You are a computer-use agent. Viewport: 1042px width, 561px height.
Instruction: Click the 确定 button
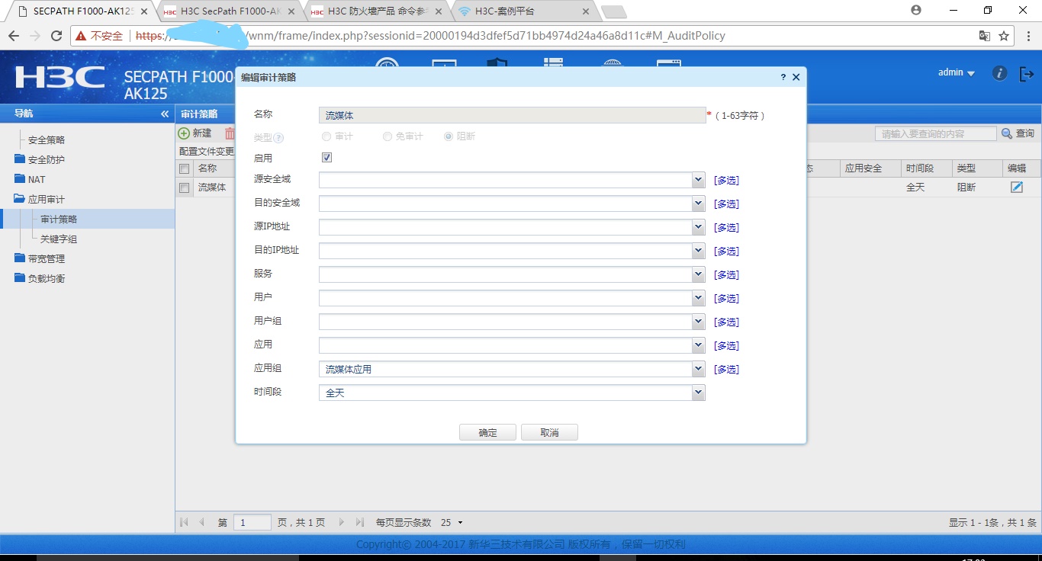click(487, 432)
